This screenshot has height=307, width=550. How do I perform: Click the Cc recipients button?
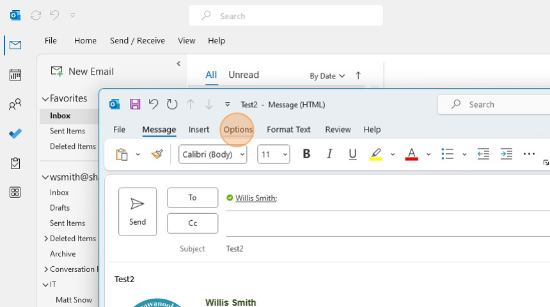tap(192, 223)
